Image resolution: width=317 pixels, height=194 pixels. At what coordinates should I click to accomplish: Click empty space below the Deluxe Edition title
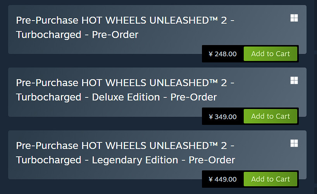[x=97, y=110]
